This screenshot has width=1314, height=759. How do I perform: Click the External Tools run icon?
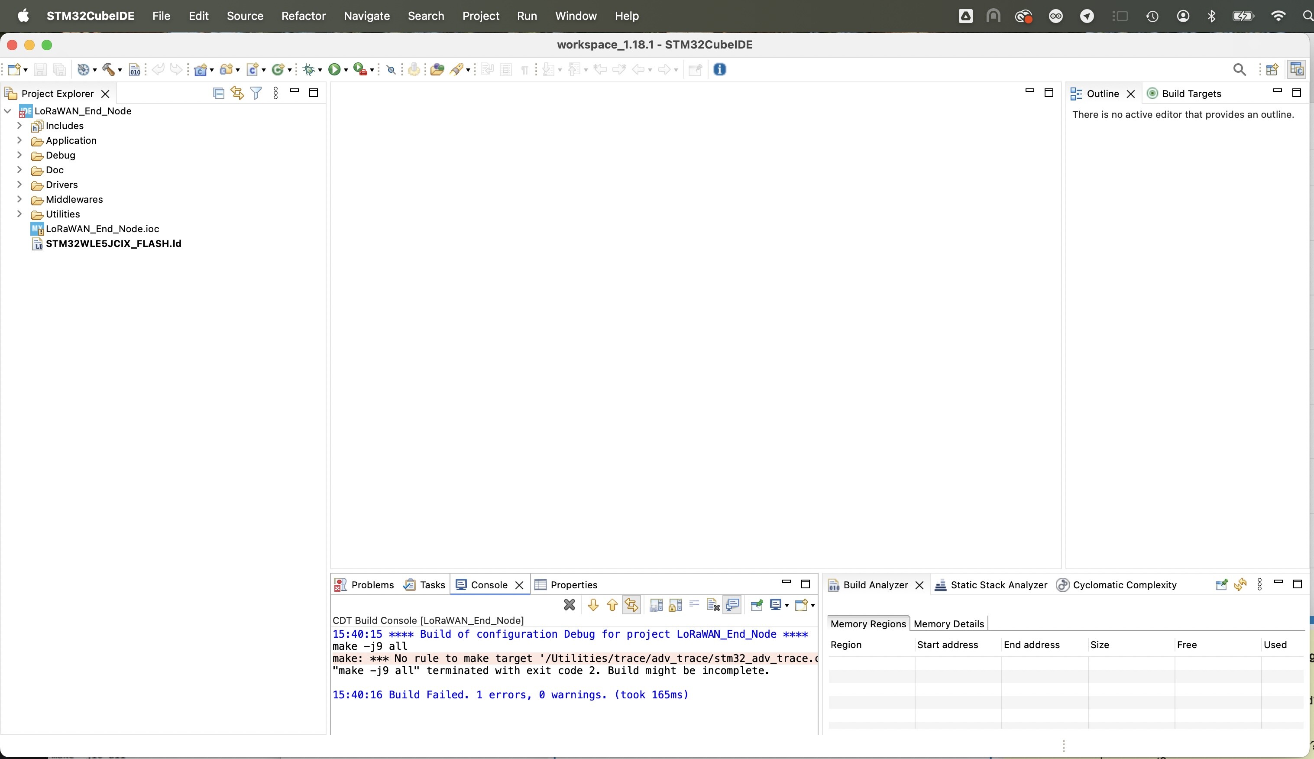pyautogui.click(x=359, y=69)
